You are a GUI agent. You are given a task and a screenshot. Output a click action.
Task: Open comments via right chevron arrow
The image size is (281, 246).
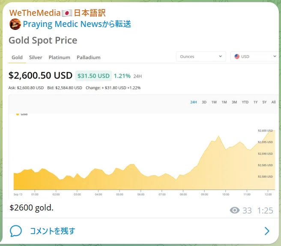267,231
